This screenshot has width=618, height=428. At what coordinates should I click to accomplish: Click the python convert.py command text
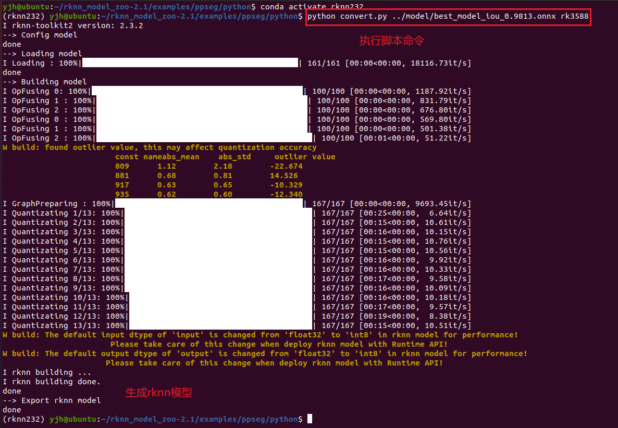448,16
